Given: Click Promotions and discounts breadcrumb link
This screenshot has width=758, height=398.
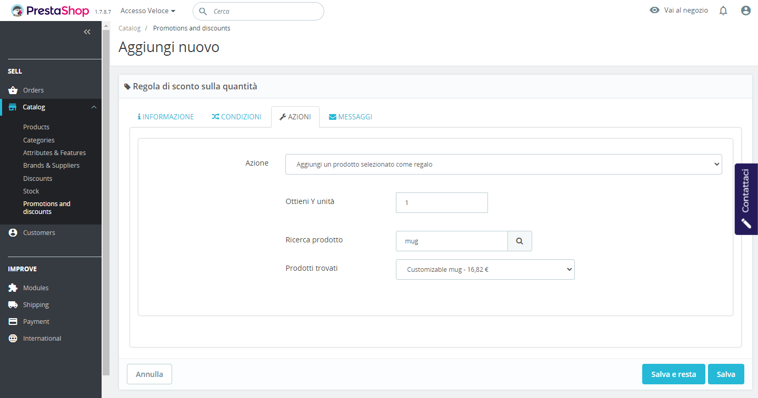Looking at the screenshot, I should click(192, 28).
